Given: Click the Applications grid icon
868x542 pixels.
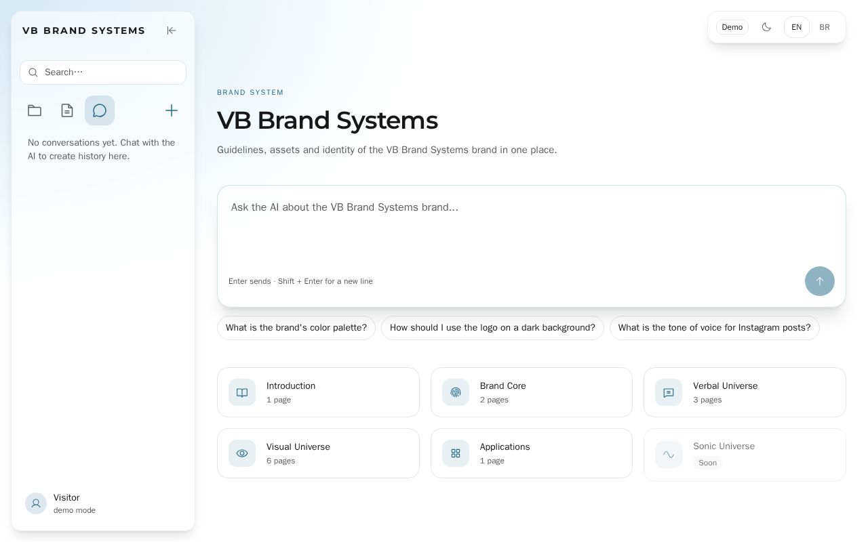Looking at the screenshot, I should (456, 453).
